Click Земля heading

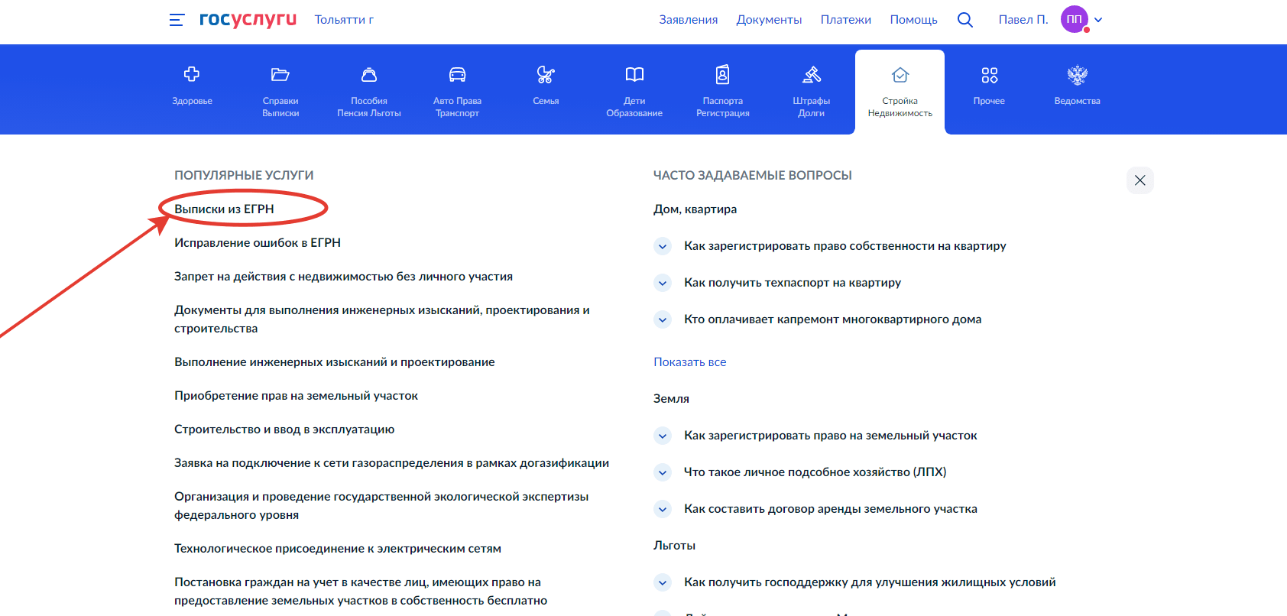point(671,399)
